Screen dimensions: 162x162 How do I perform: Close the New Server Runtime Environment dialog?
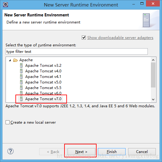153,4
